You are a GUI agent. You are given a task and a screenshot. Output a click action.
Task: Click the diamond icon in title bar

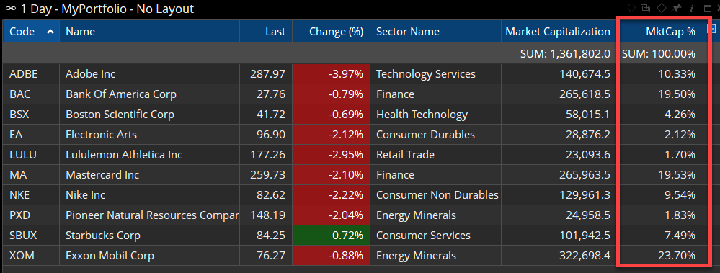click(661, 8)
